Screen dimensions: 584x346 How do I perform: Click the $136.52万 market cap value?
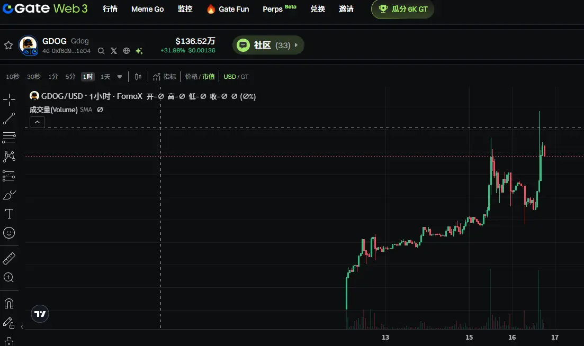(195, 41)
